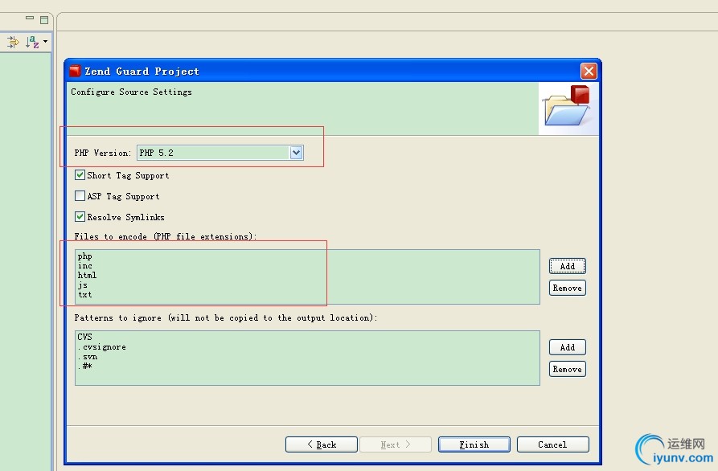Cancel the Zend Guard Project dialog
The width and height of the screenshot is (718, 471).
552,444
